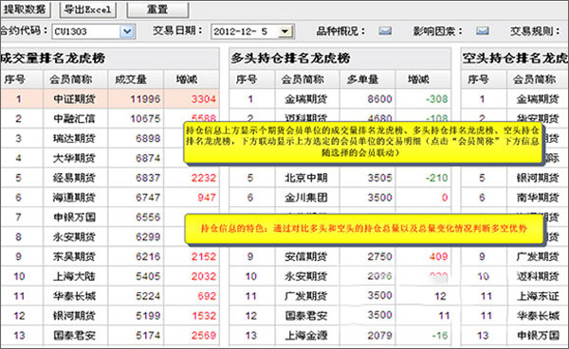Screen dimensions: 569x349
Task: Open the 品种概况 envelope icon
Action: coord(385,31)
